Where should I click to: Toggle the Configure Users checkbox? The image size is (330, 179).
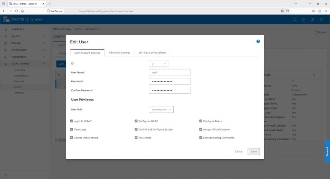pyautogui.click(x=201, y=121)
